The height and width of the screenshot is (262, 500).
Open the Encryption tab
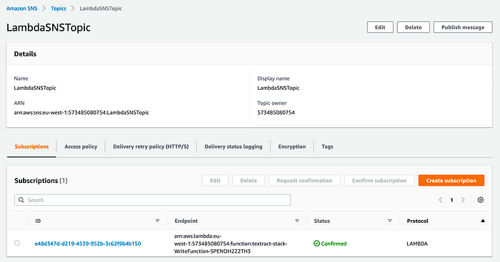pyautogui.click(x=291, y=147)
